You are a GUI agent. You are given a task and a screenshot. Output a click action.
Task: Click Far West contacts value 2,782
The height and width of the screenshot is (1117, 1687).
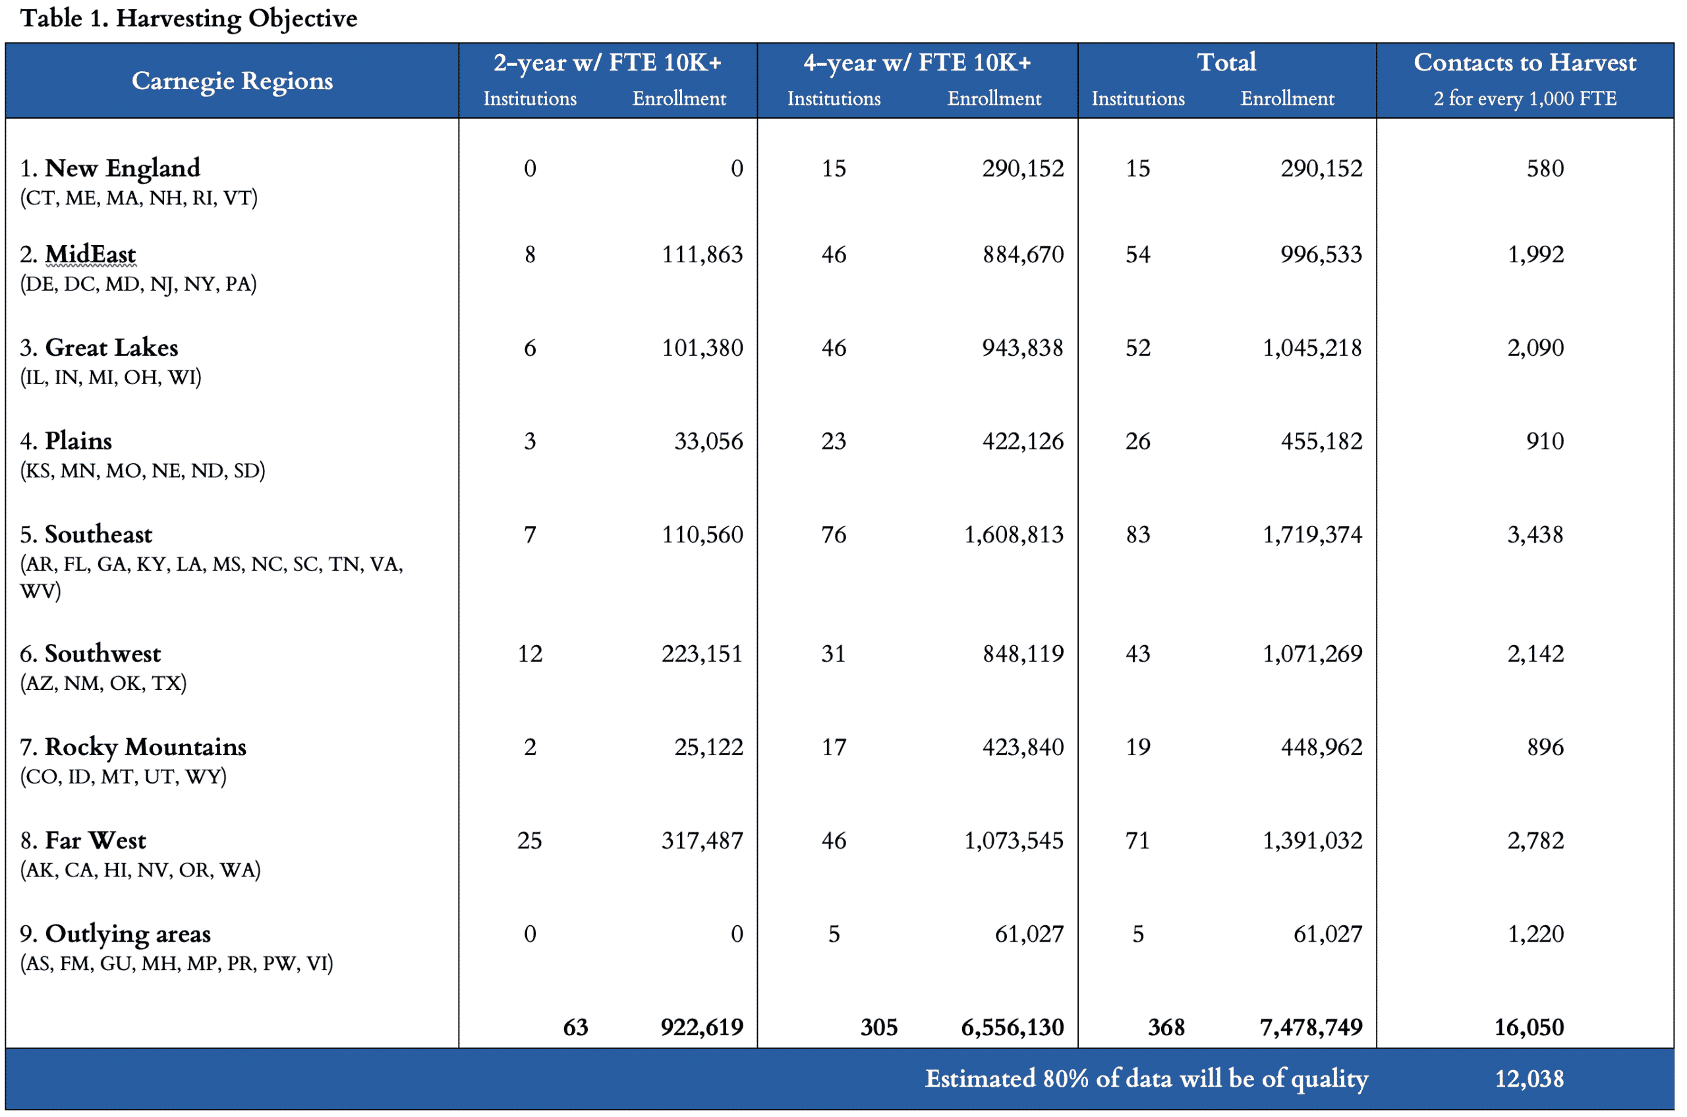1535,841
